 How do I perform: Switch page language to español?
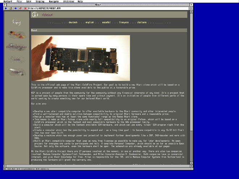click(x=106, y=22)
